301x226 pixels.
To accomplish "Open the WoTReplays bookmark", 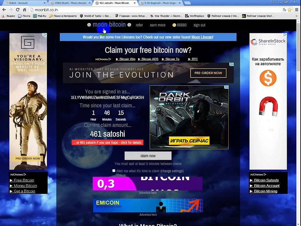I will click(x=195, y=16).
